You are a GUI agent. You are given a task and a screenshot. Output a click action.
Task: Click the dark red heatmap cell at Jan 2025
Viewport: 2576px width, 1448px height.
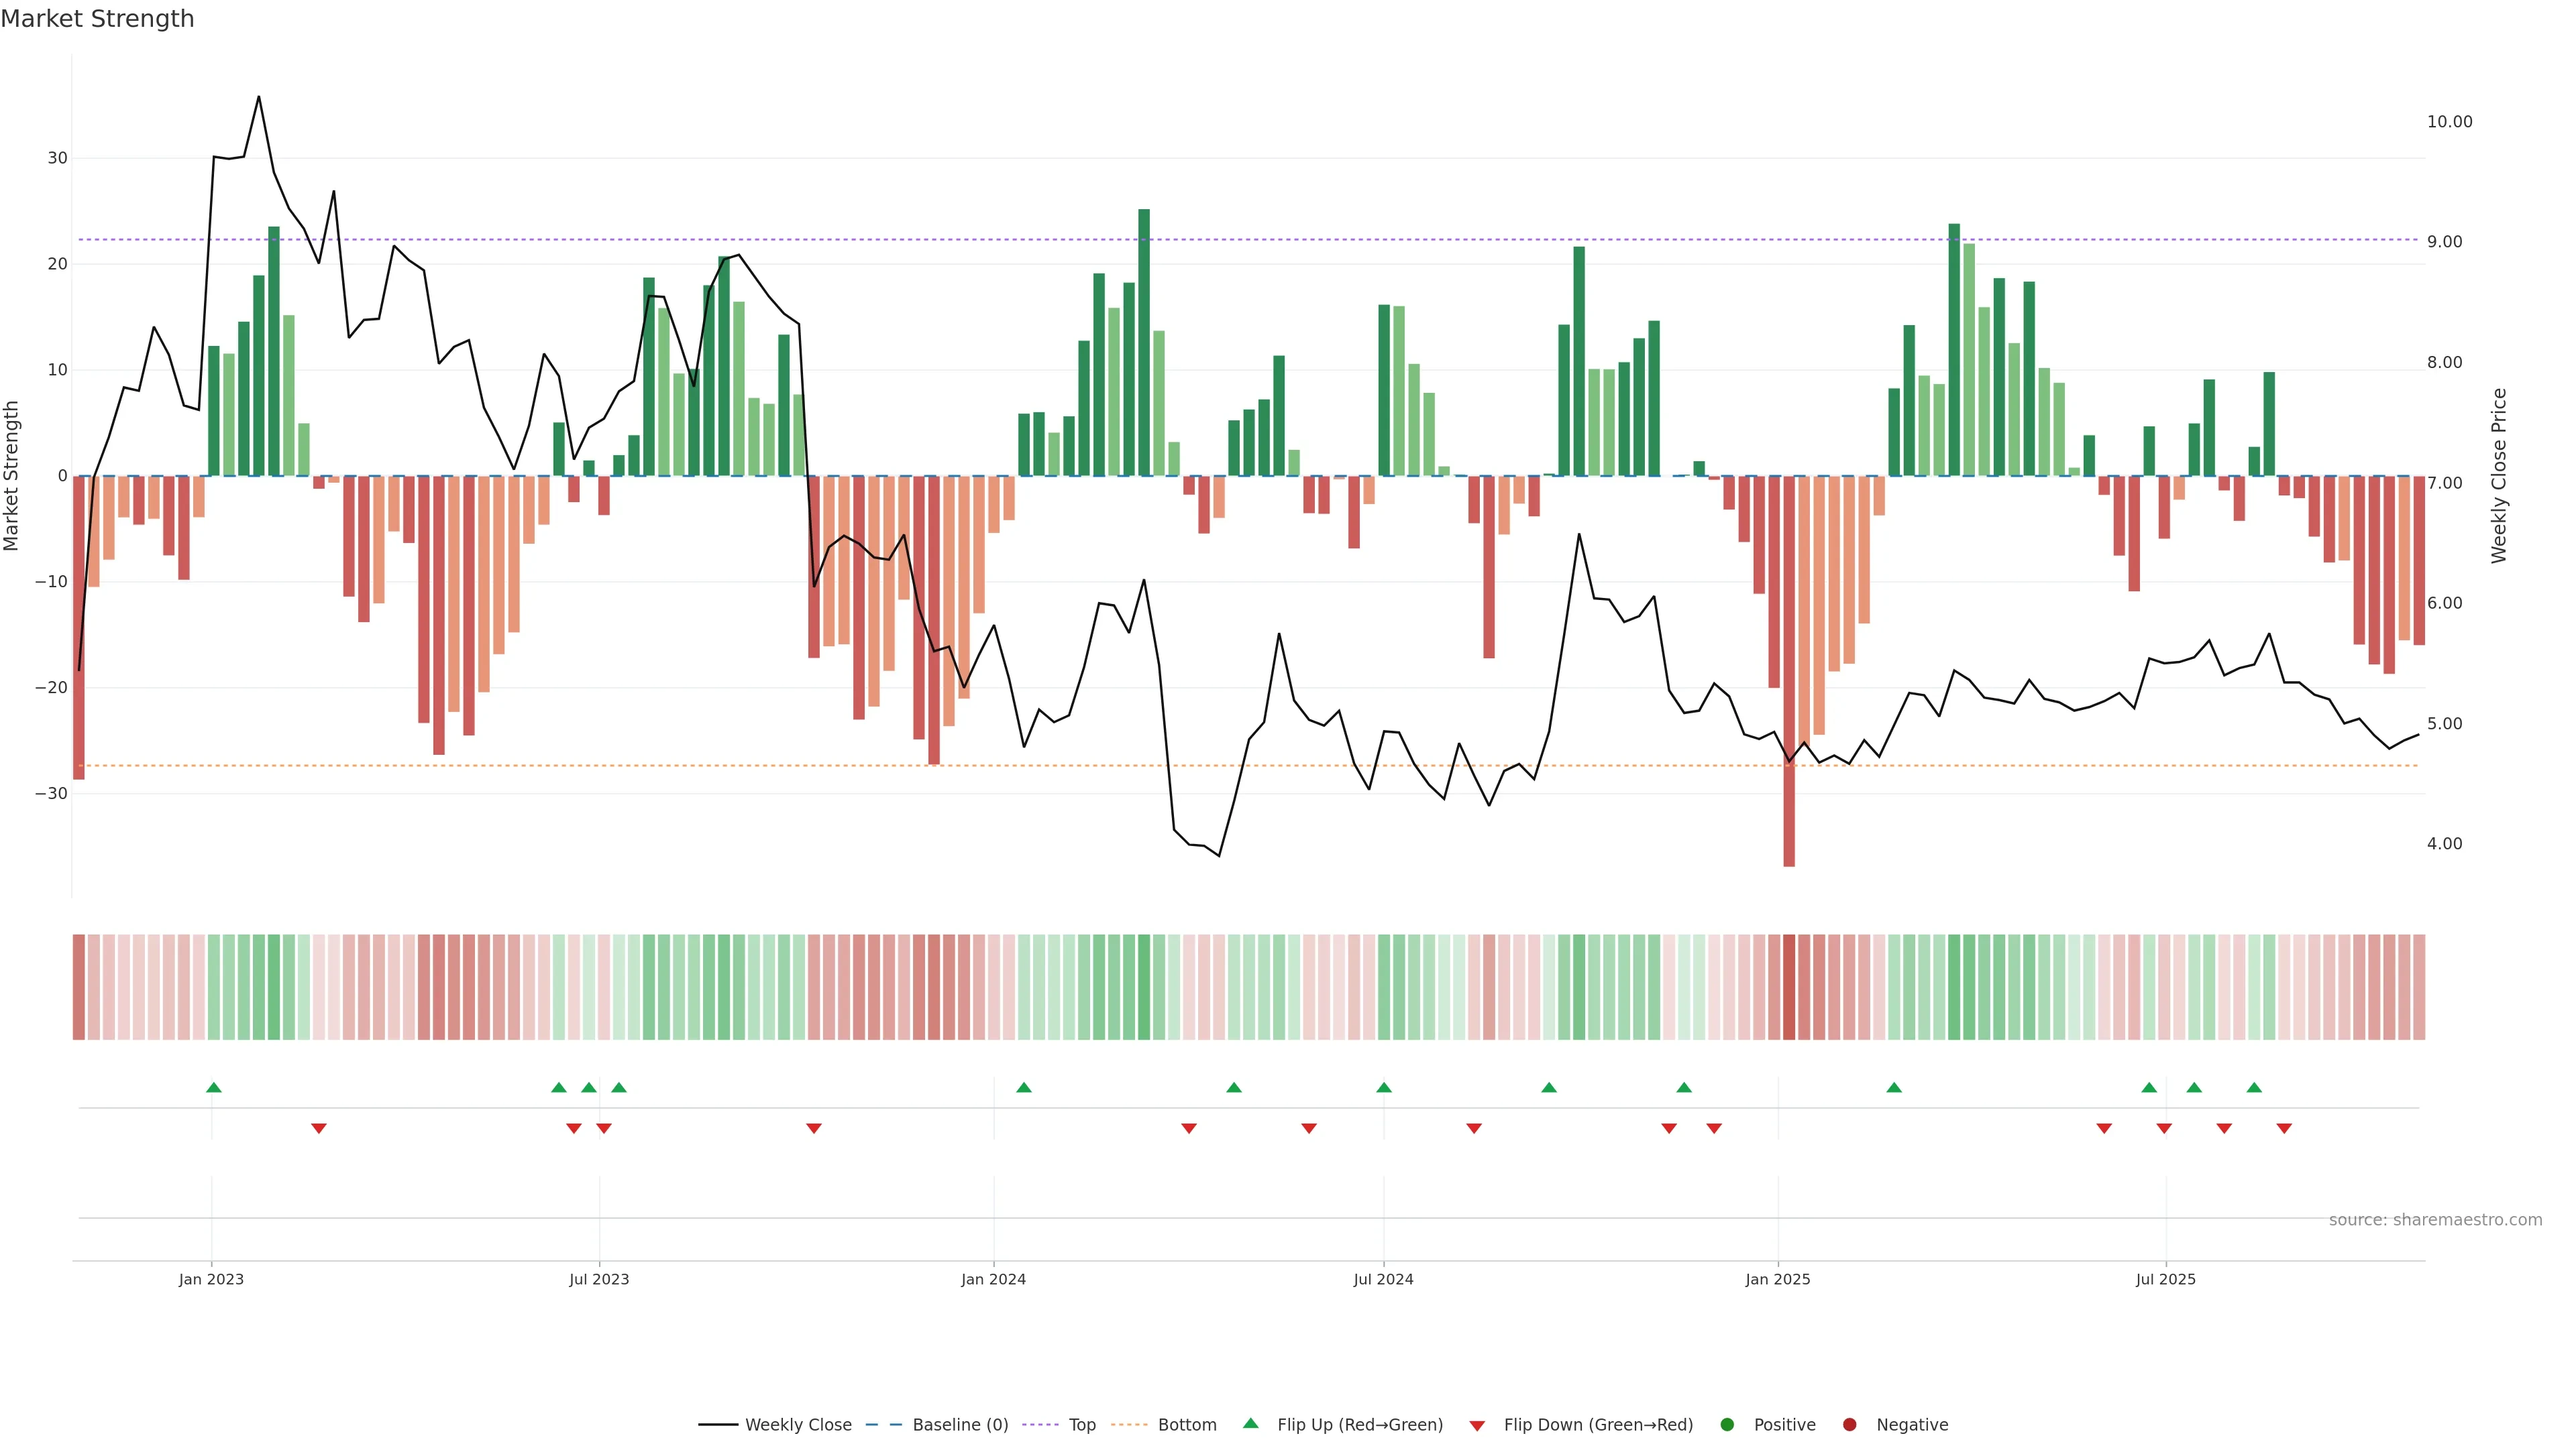point(1789,987)
